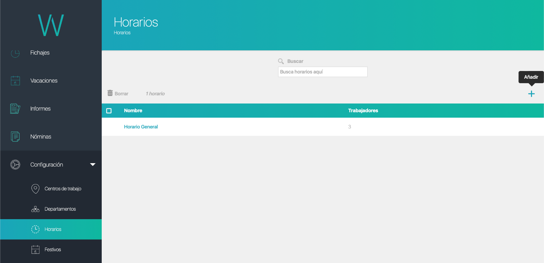Click the Trabajadores column header
This screenshot has height=263, width=544.
(363, 111)
